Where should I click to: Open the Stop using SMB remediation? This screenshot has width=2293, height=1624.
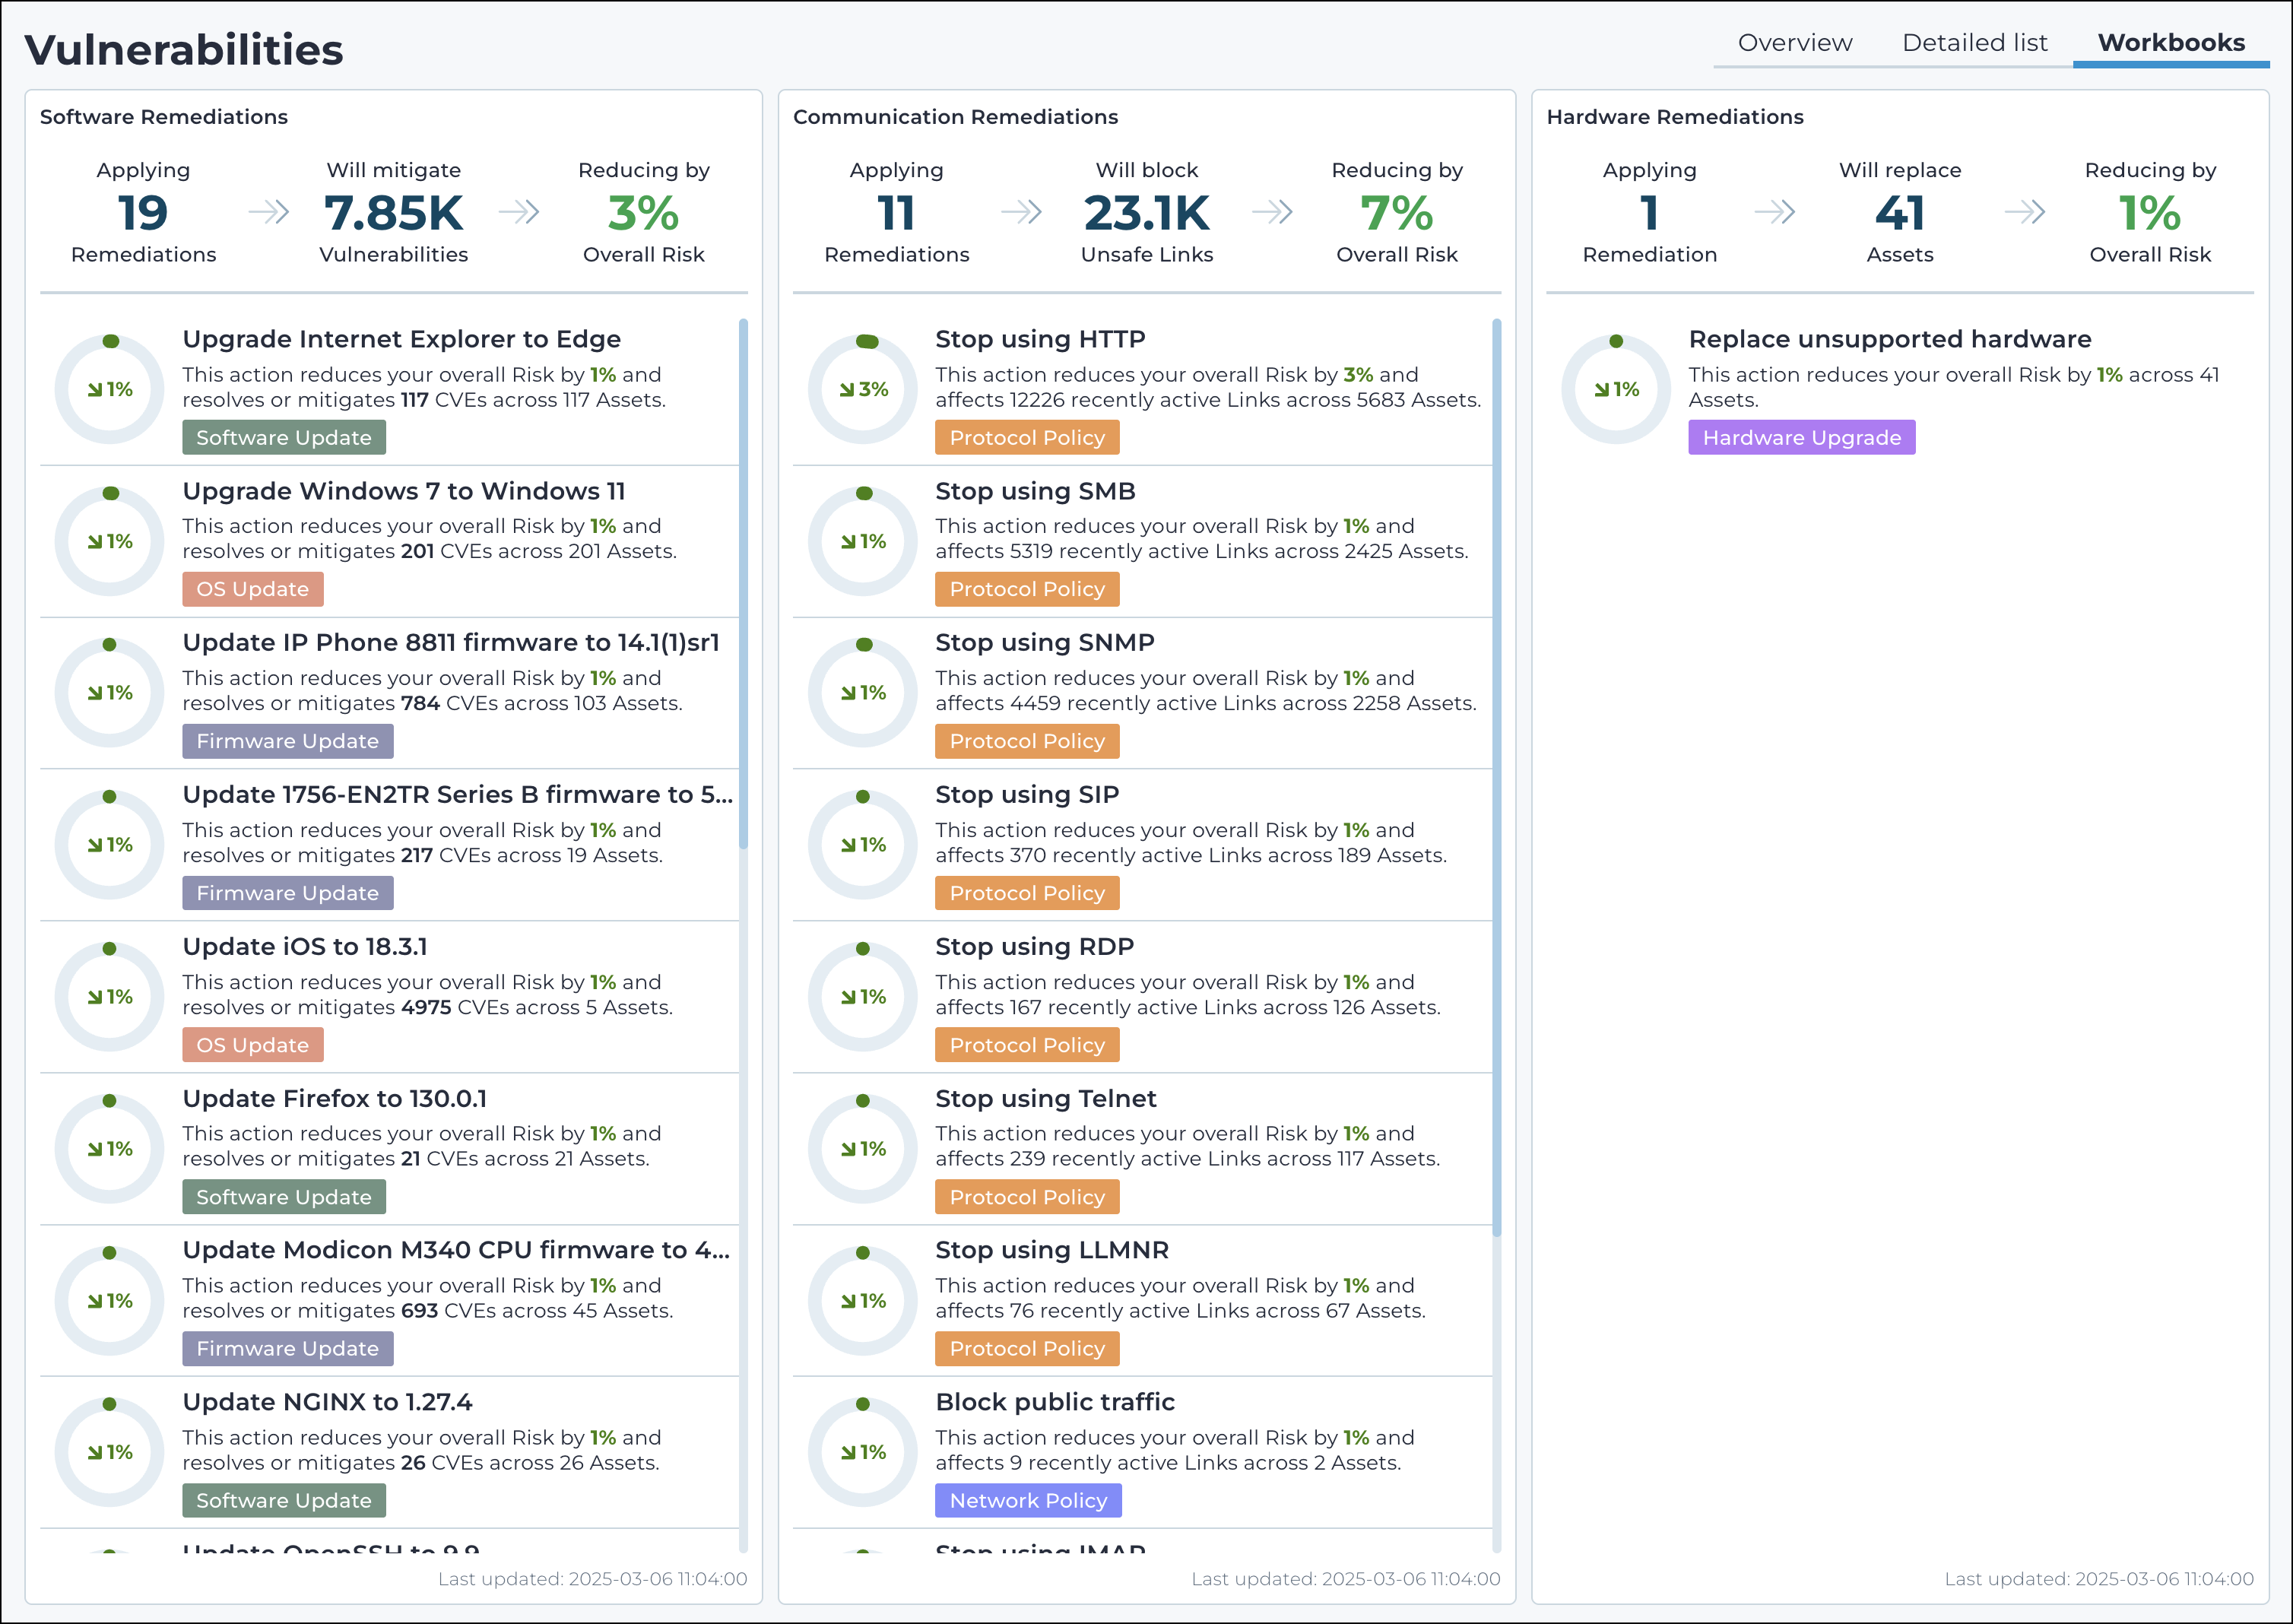(1035, 491)
